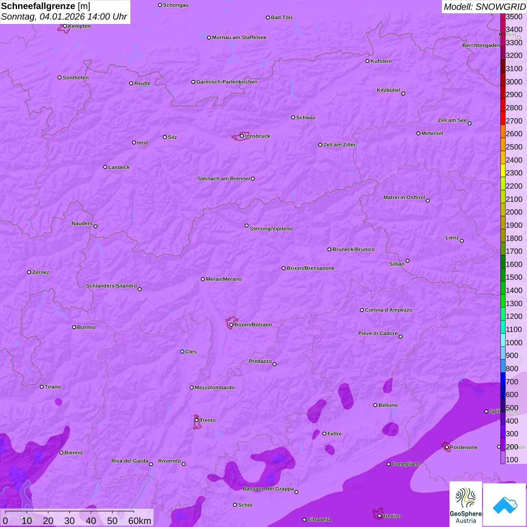Click the Pordenone city marker
This screenshot has height=527, width=527.
pyautogui.click(x=447, y=448)
